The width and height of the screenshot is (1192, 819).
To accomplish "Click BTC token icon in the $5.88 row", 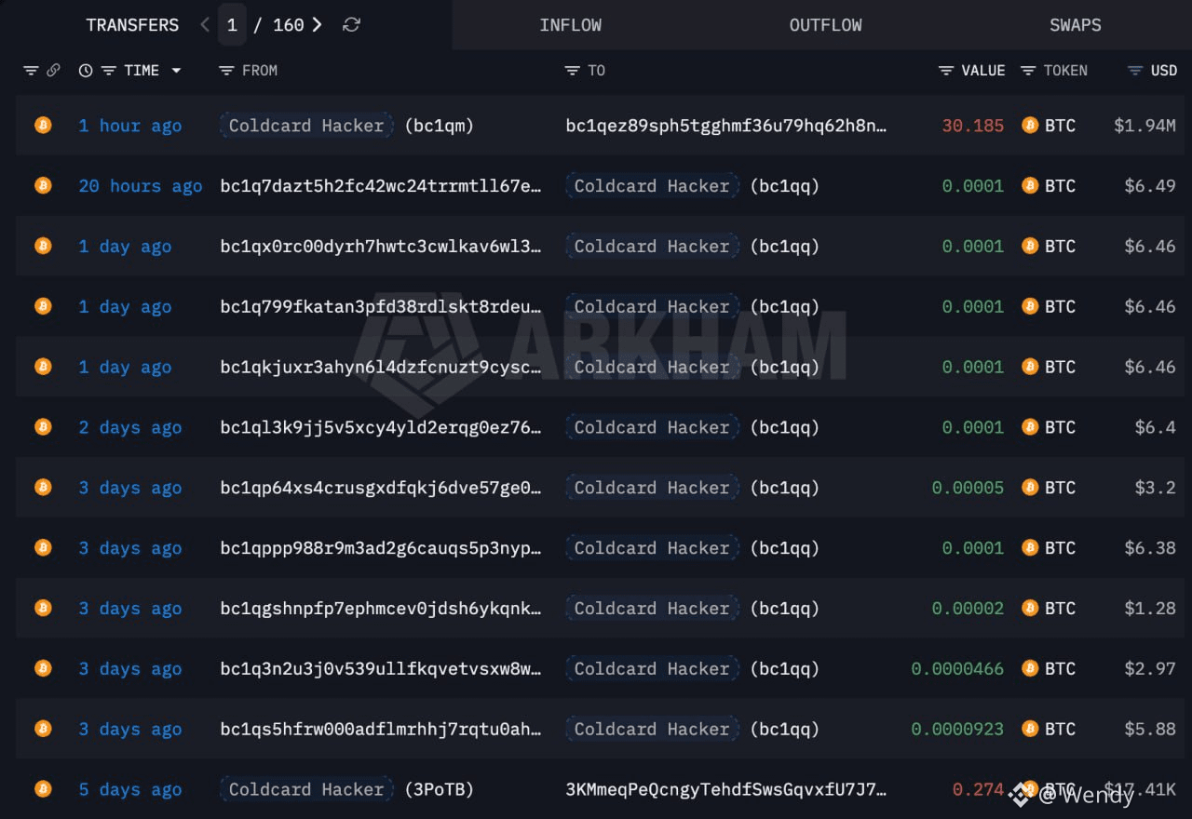I will [x=1030, y=729].
